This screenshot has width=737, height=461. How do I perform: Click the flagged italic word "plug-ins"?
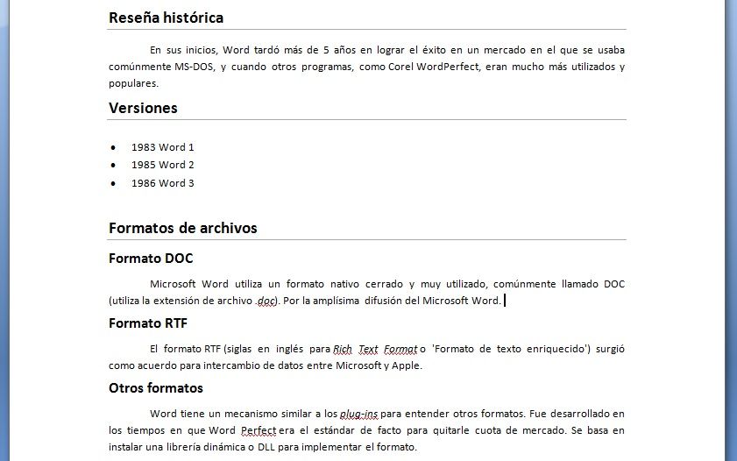359,413
